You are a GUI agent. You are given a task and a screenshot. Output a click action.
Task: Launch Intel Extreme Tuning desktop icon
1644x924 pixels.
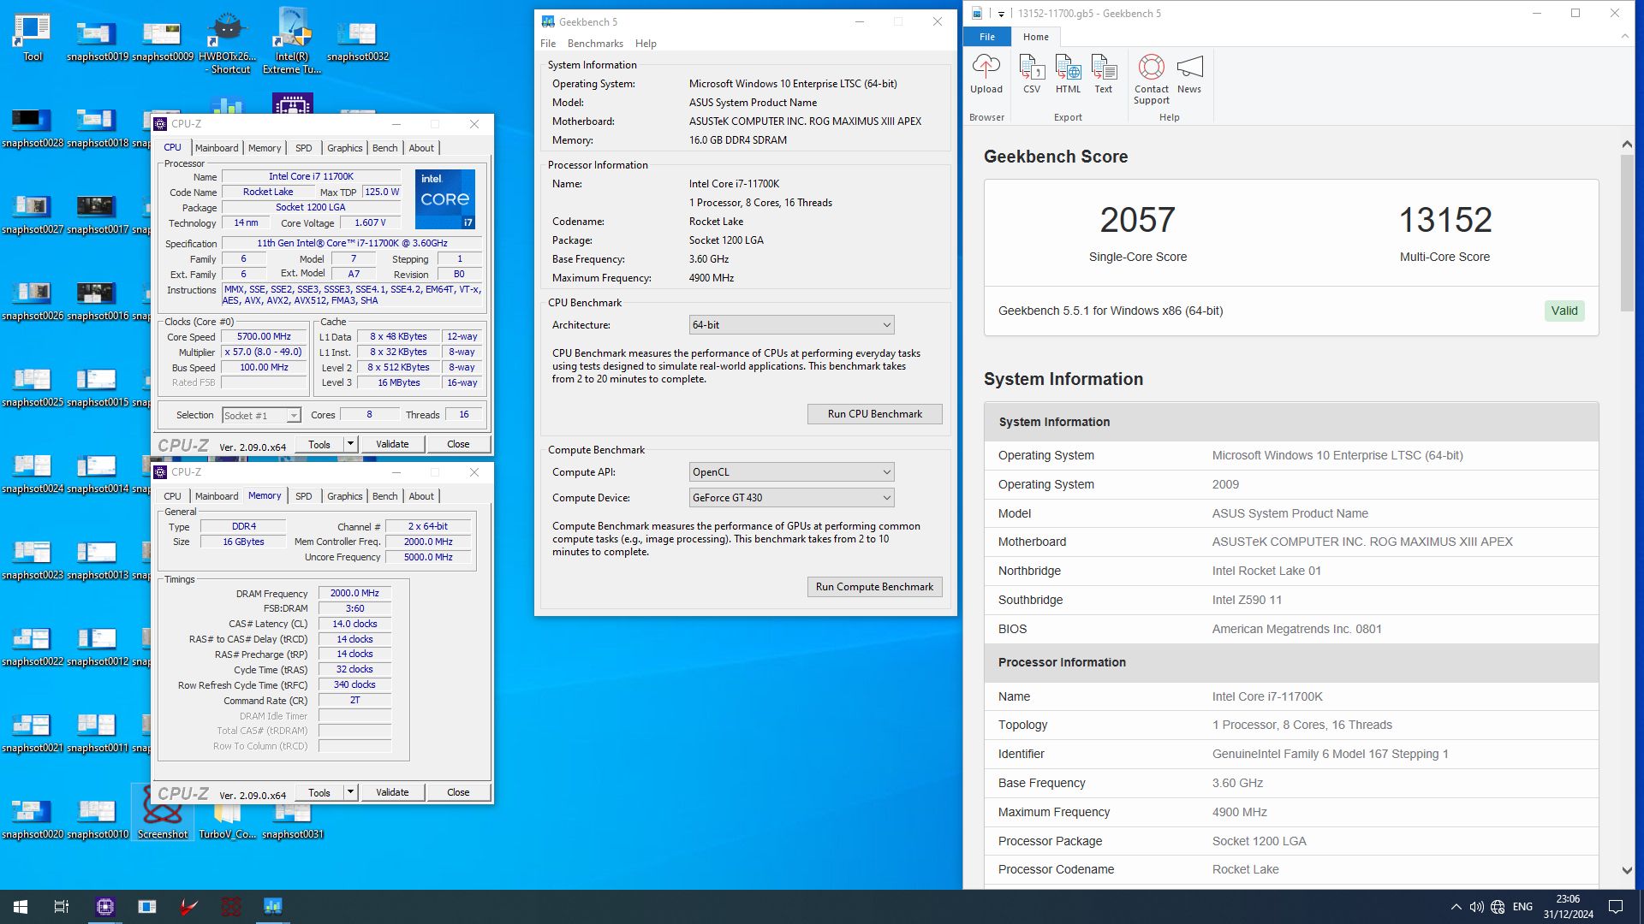tap(292, 41)
